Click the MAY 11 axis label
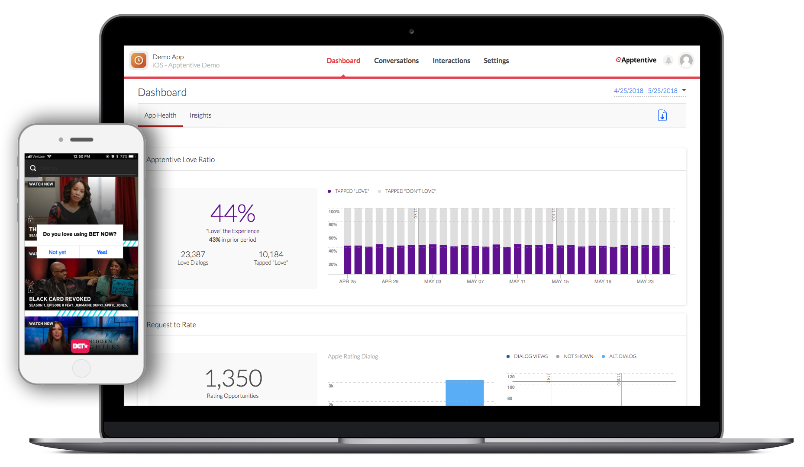Viewport: 804px width, 467px height. click(517, 281)
